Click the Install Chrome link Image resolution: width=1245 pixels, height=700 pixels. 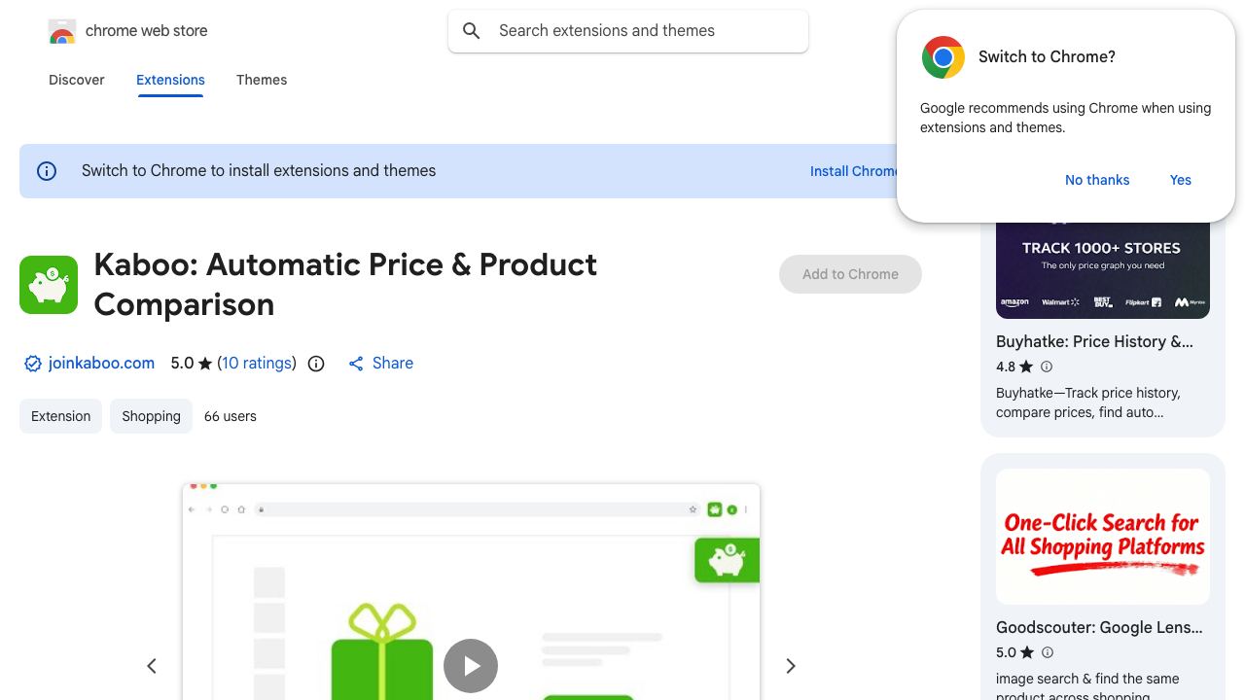pos(854,171)
